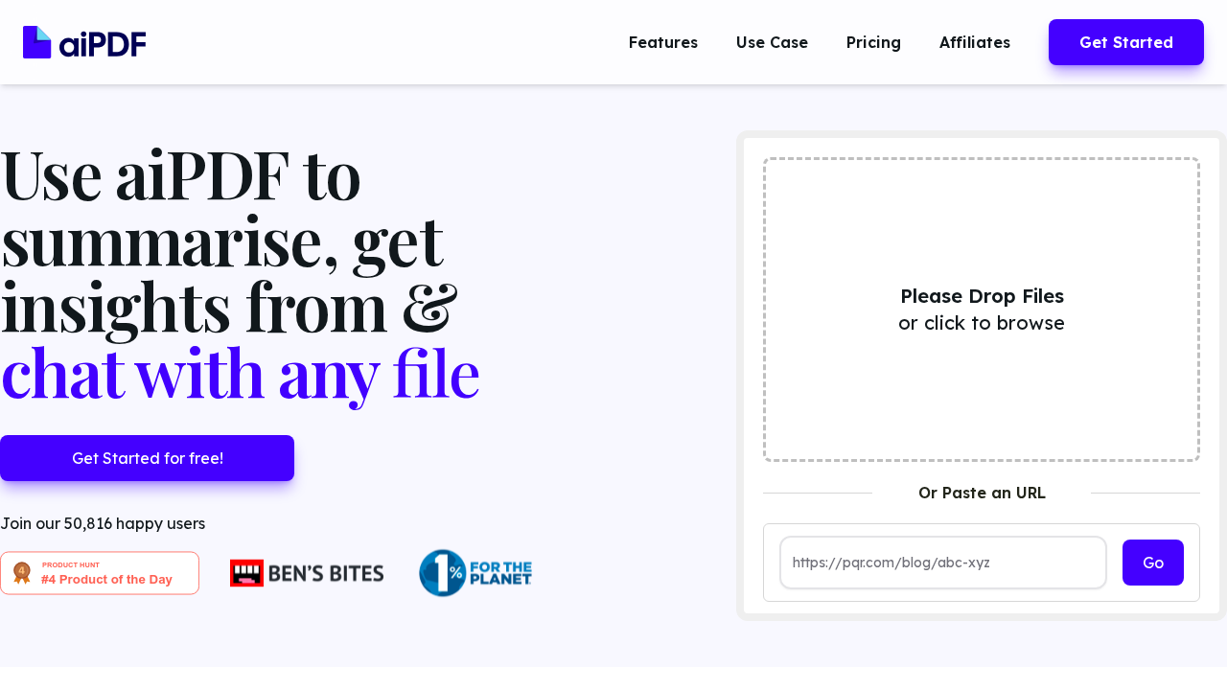Image resolution: width=1227 pixels, height=690 pixels.
Task: Click the purple 'chat with any file' headline
Action: (x=240, y=374)
